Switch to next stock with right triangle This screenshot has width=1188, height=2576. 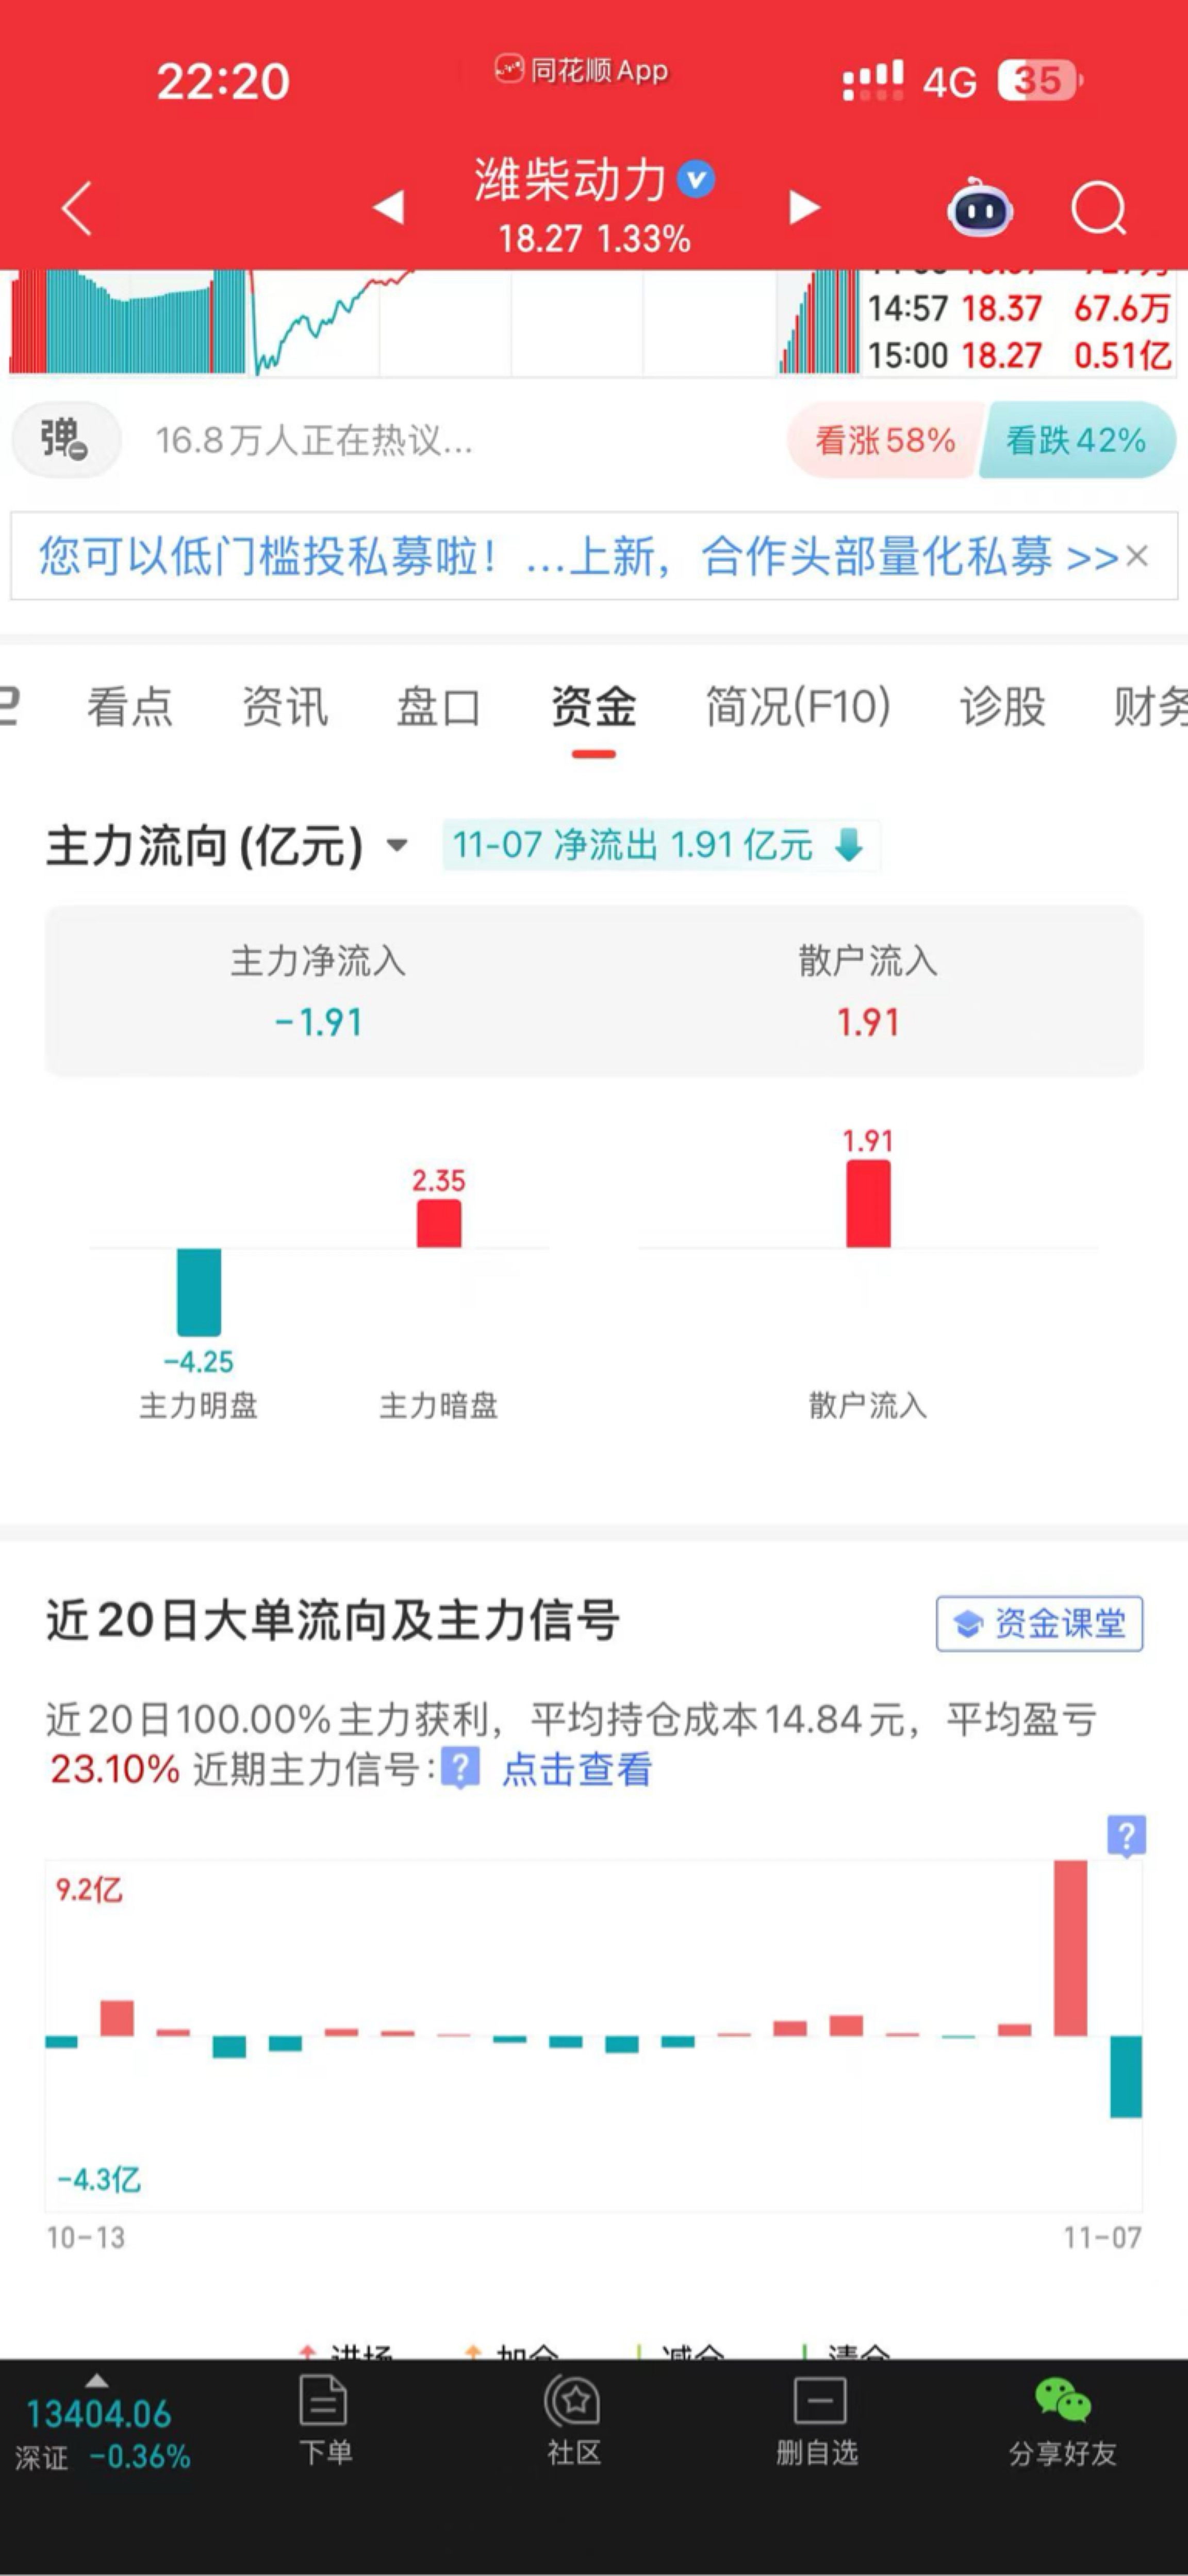[804, 207]
